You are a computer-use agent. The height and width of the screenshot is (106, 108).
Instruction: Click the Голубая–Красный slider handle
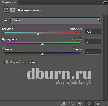[x=38, y=34]
